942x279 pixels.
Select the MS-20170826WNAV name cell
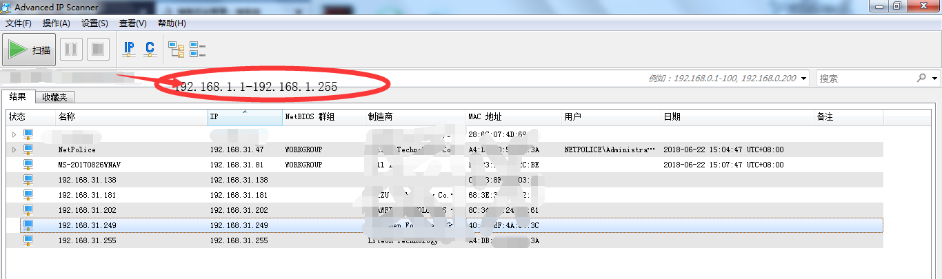point(91,165)
